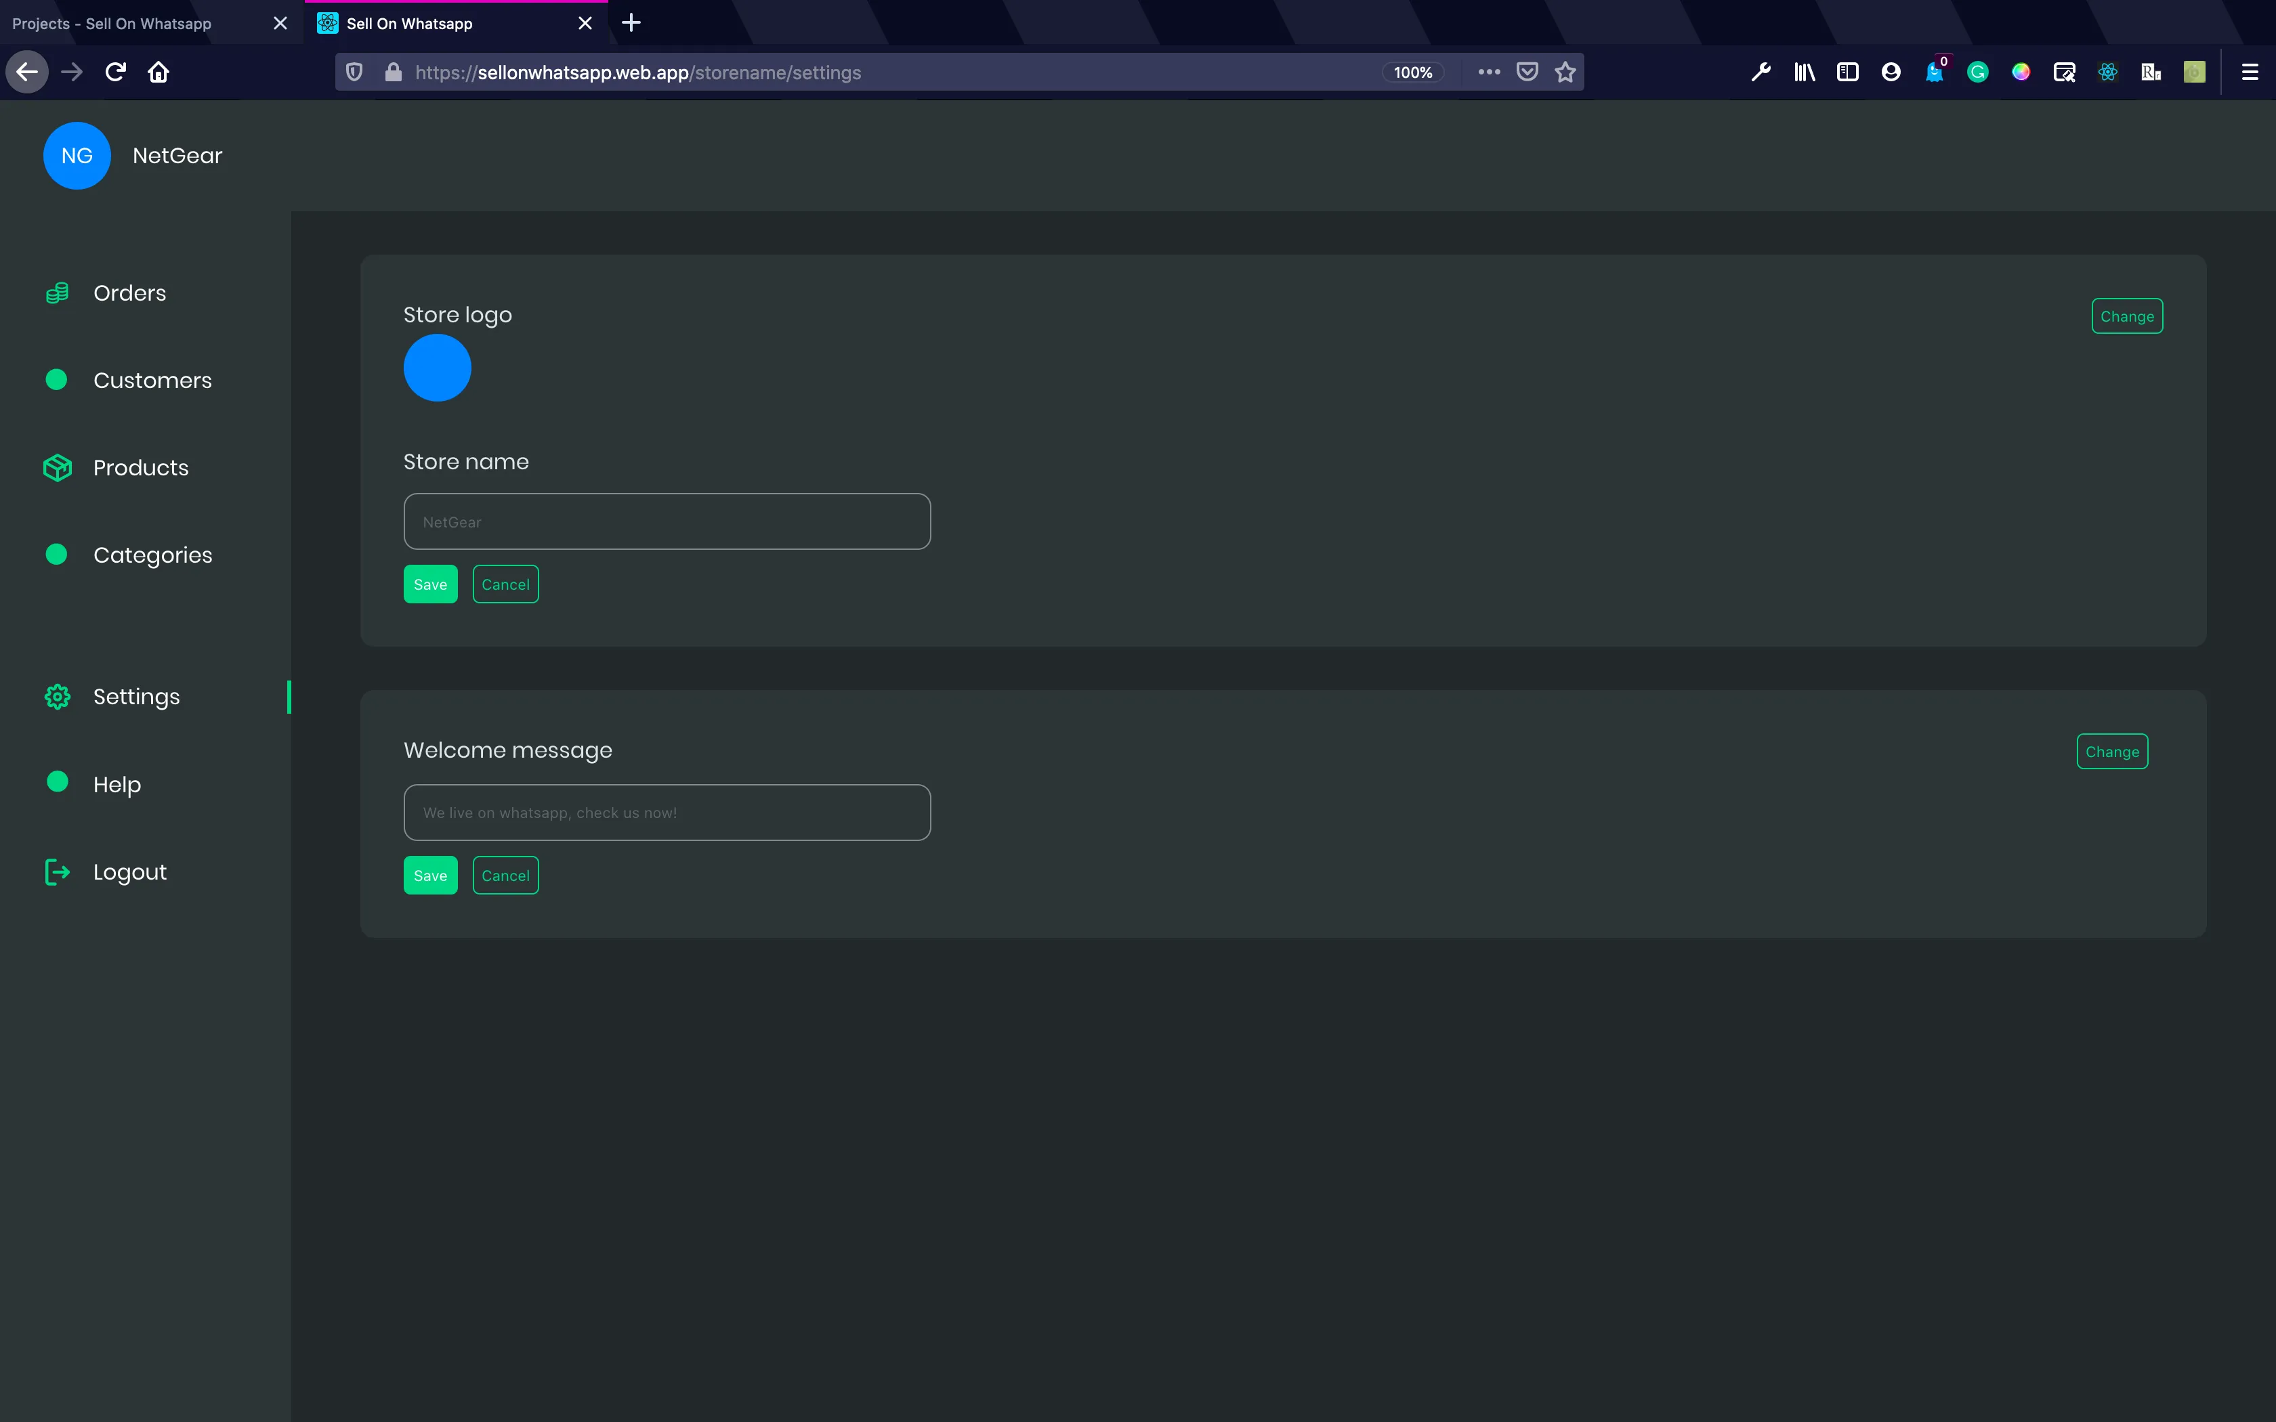Click the Store name heading

coord(467,462)
